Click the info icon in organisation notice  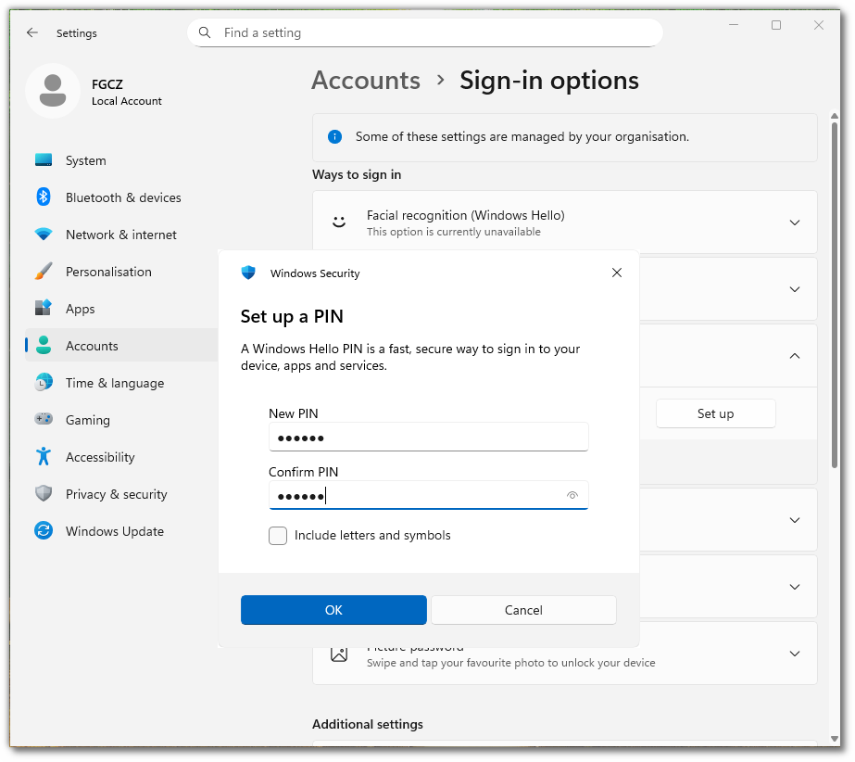(334, 136)
